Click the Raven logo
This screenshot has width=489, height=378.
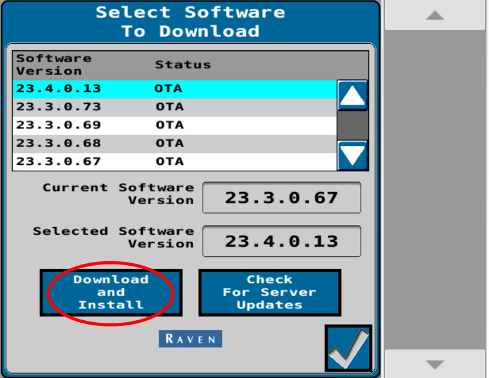191,339
